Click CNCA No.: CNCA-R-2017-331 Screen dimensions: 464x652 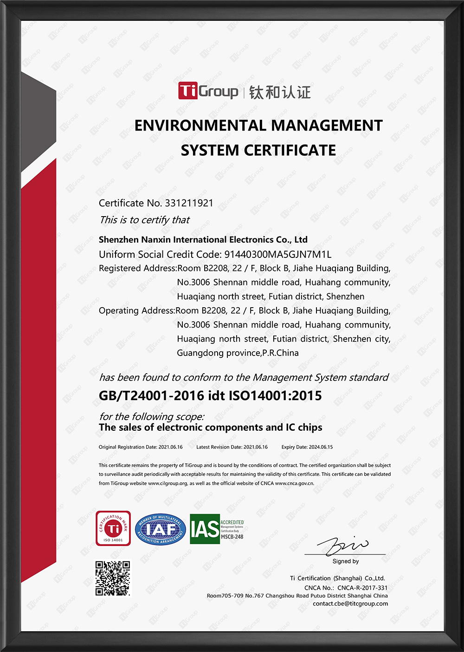point(346,588)
